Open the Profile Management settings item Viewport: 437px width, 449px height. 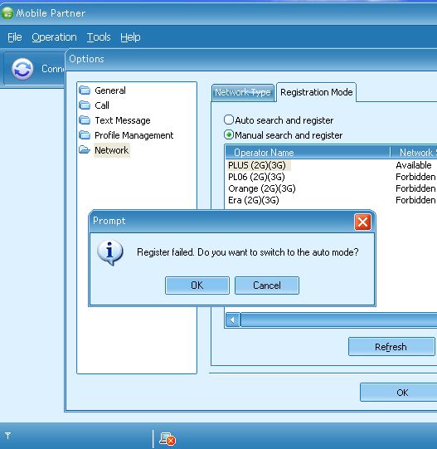[134, 135]
